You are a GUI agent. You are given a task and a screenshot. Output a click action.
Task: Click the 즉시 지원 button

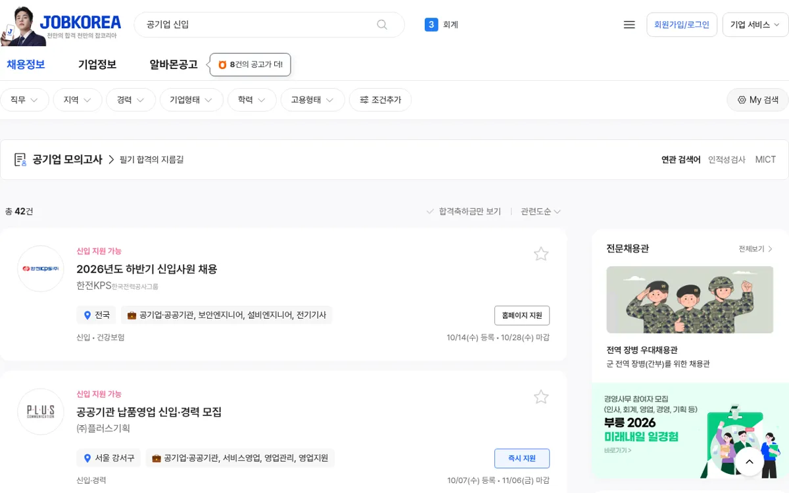click(522, 458)
